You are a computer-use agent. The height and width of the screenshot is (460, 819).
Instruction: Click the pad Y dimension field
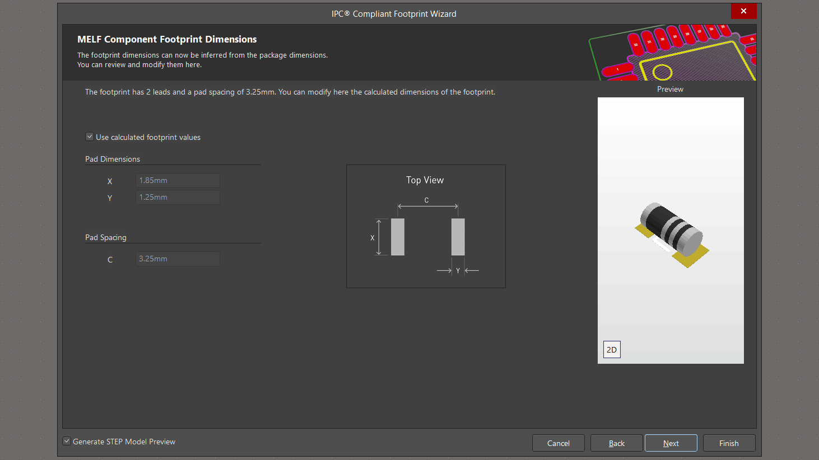click(178, 198)
